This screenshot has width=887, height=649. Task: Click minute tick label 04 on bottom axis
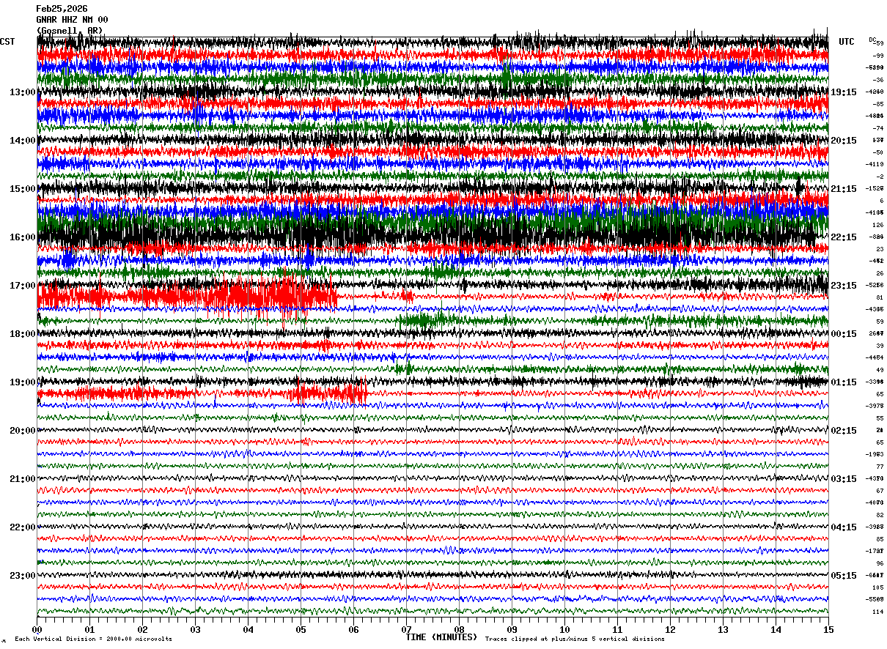pyautogui.click(x=248, y=630)
